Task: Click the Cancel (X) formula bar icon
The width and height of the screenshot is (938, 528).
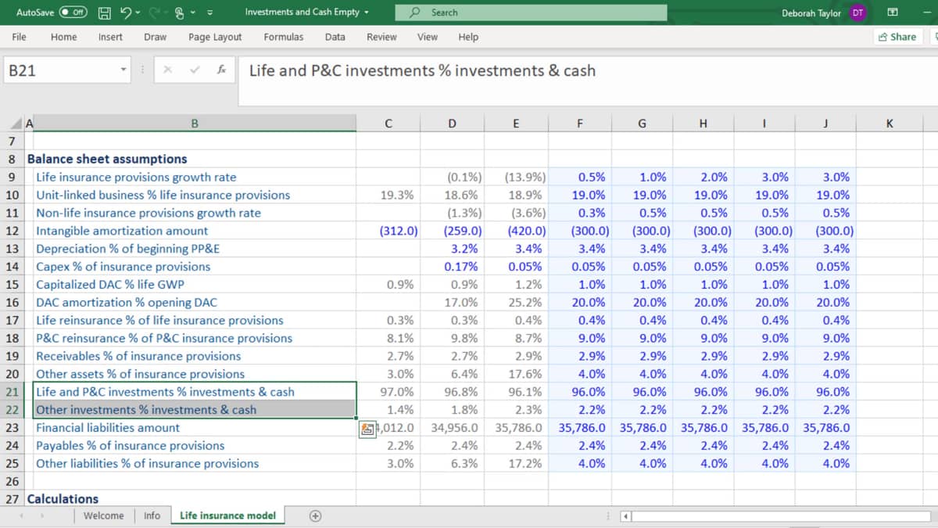Action: 166,70
